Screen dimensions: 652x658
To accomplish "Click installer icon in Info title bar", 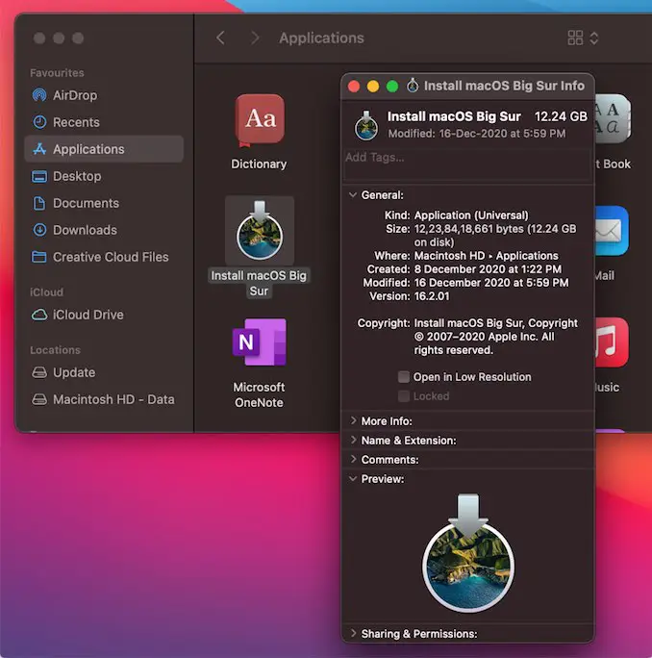I will (x=413, y=86).
